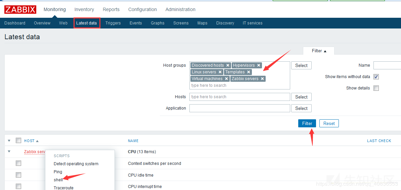Click the Zabbix server host link
Image resolution: width=401 pixels, height=190 pixels.
click(35, 152)
